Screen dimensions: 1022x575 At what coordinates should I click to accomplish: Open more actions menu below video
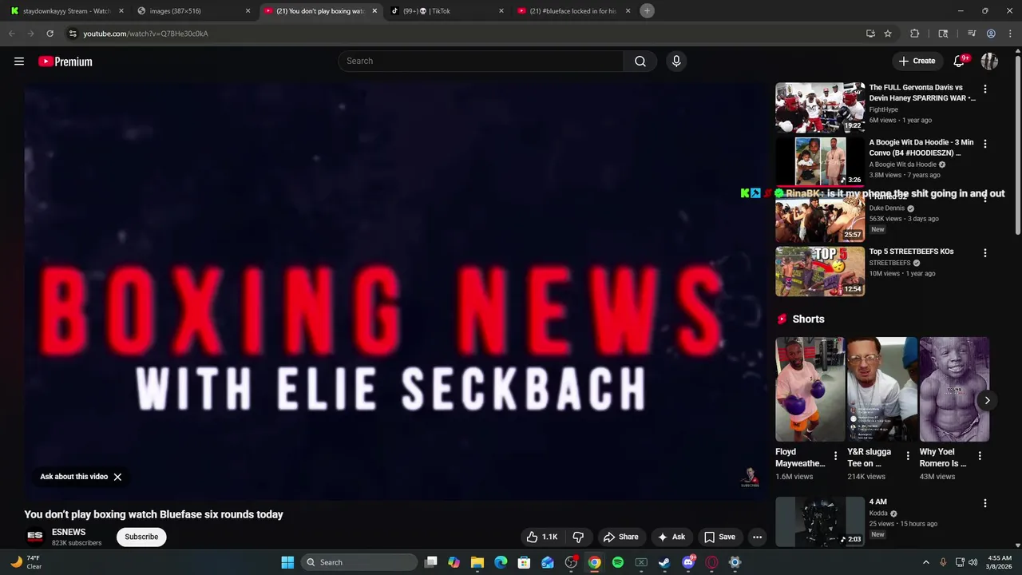click(757, 537)
